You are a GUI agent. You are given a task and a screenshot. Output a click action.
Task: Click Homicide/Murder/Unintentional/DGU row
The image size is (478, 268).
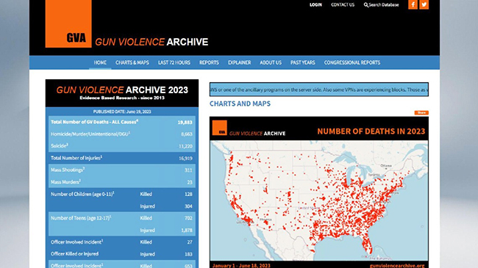tap(121, 134)
